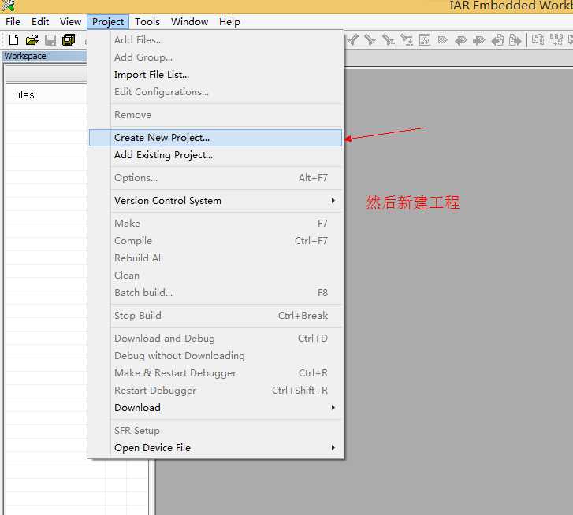The height and width of the screenshot is (515, 573).
Task: Click the Add Group... menu entry
Action: click(x=215, y=57)
